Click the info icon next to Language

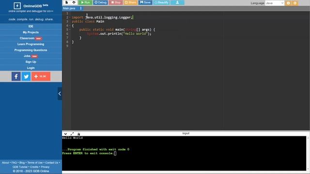pos(288,3)
